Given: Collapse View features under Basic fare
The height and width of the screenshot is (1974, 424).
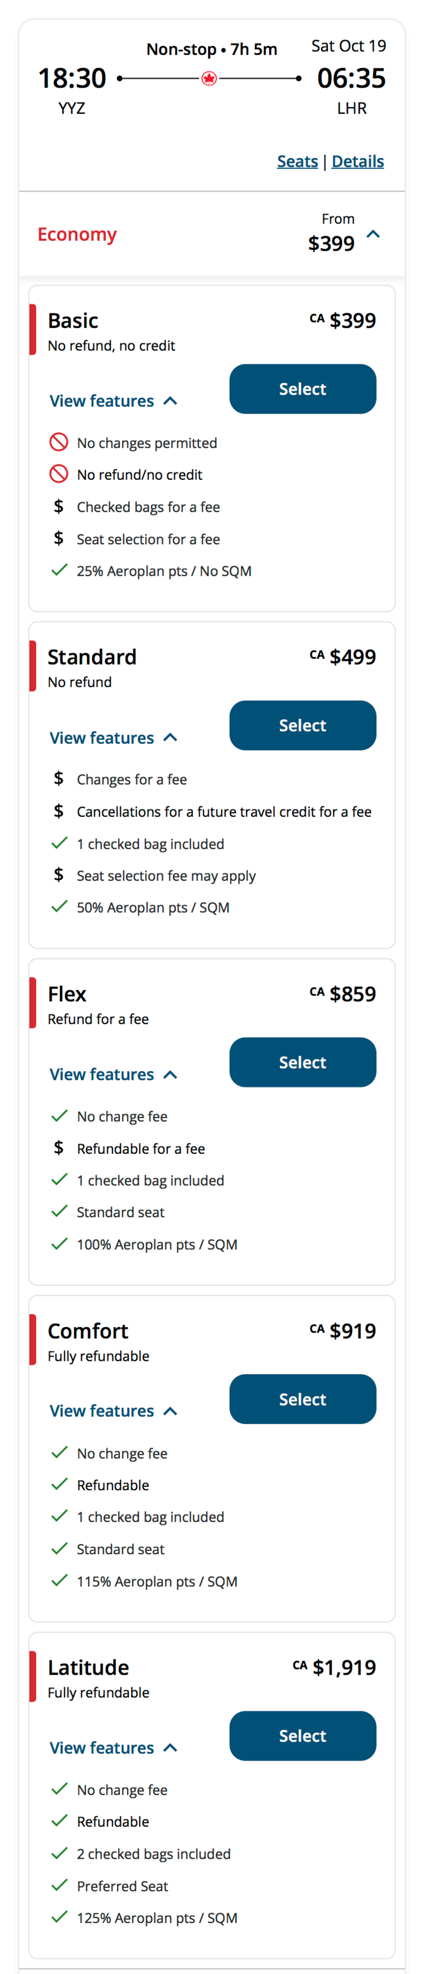Looking at the screenshot, I should pyautogui.click(x=113, y=401).
